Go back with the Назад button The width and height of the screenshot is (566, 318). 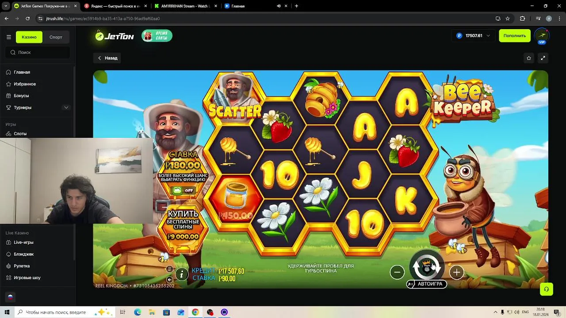click(x=108, y=58)
